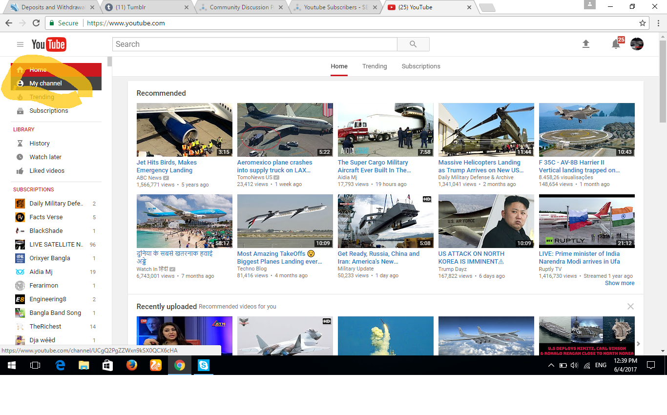Viewport: 667px width, 415px height.
Task: Click the Engineering8 channel icon
Action: point(20,299)
